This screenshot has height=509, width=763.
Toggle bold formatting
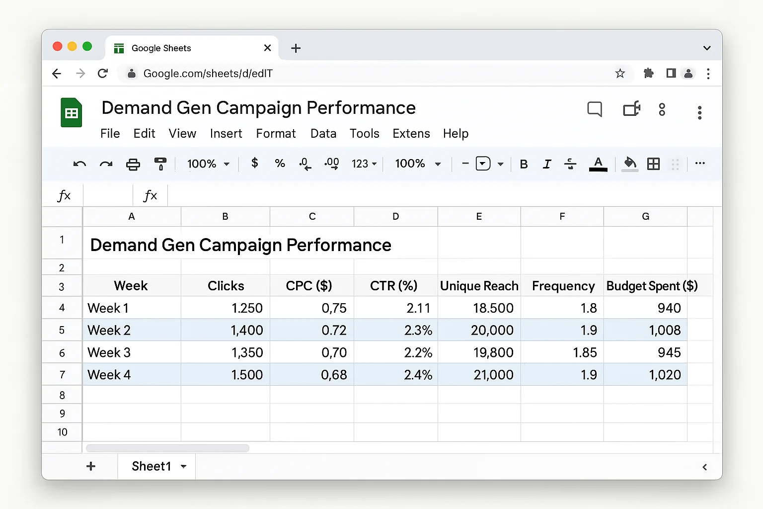(524, 164)
